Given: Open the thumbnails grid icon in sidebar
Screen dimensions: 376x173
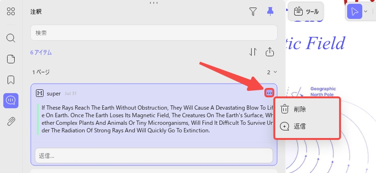Looking at the screenshot, I should 11,11.
